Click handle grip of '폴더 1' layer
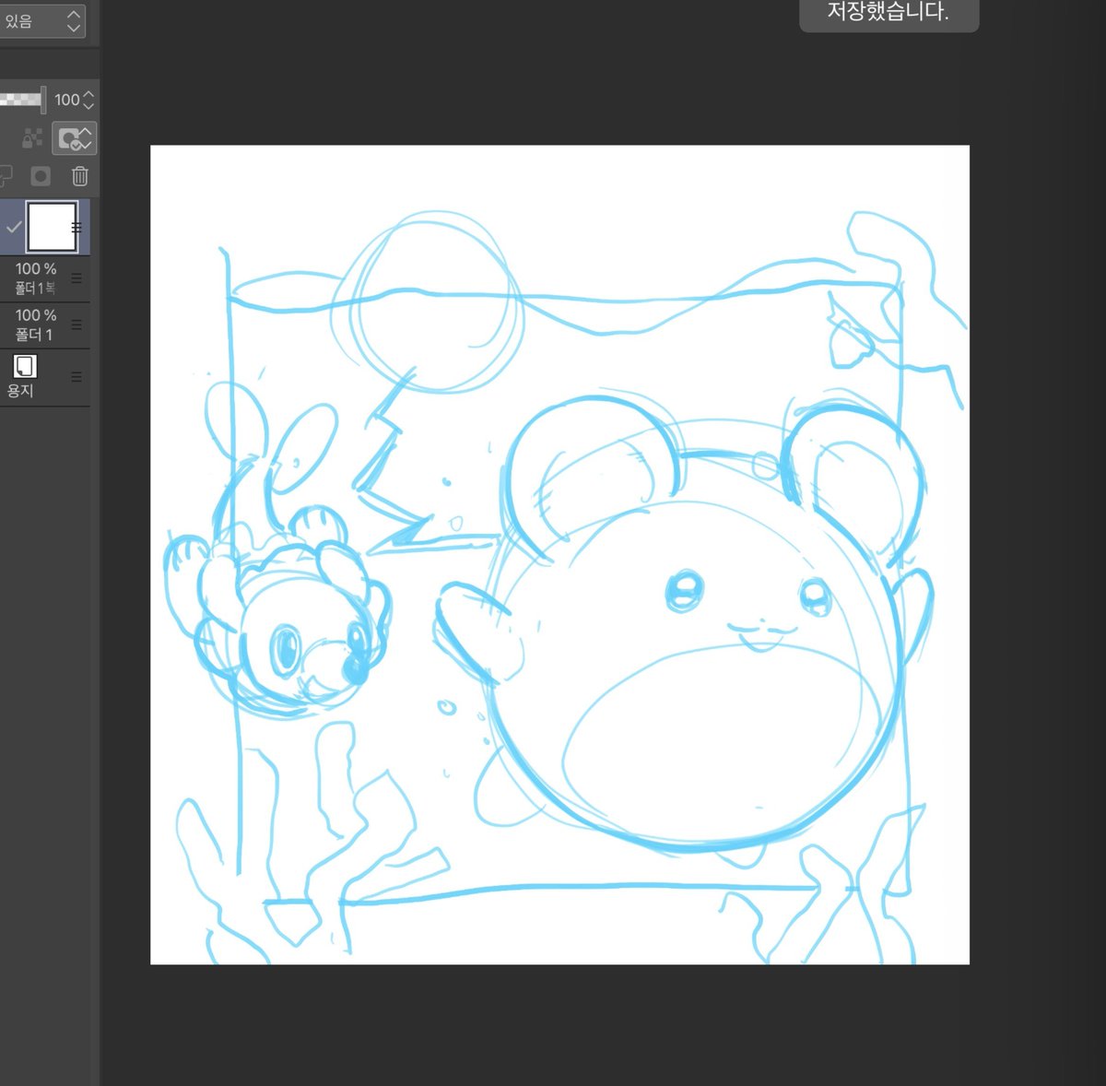The height and width of the screenshot is (1086, 1106). coord(76,325)
